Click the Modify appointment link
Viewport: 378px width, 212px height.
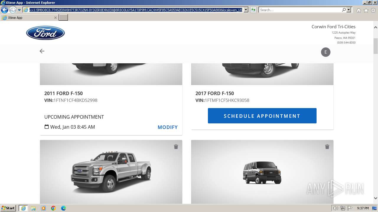[x=168, y=127]
